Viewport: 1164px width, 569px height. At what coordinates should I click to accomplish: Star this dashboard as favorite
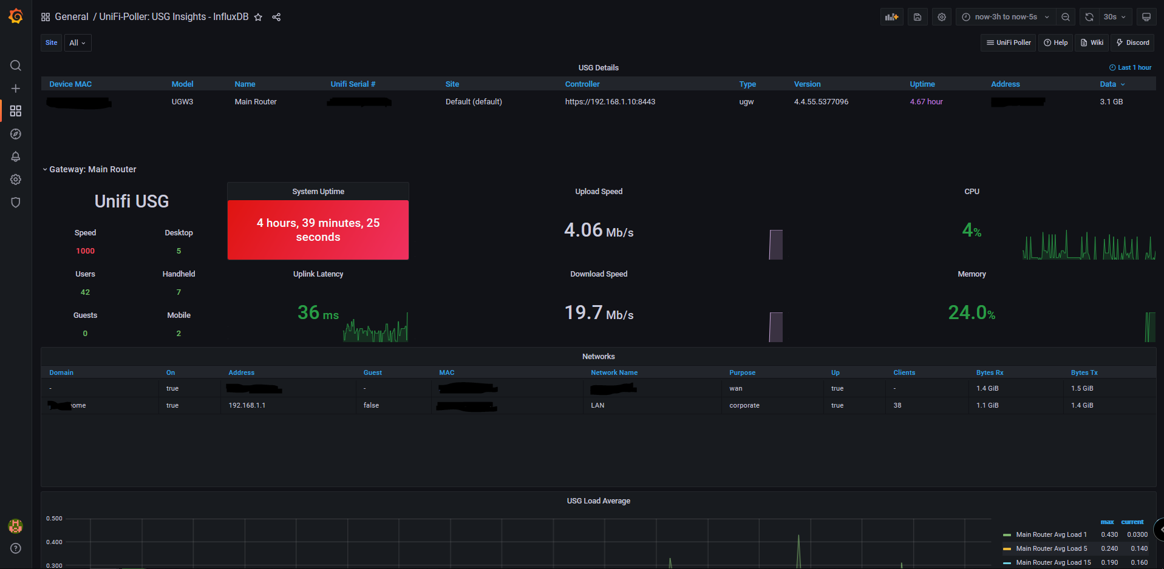[x=258, y=17]
